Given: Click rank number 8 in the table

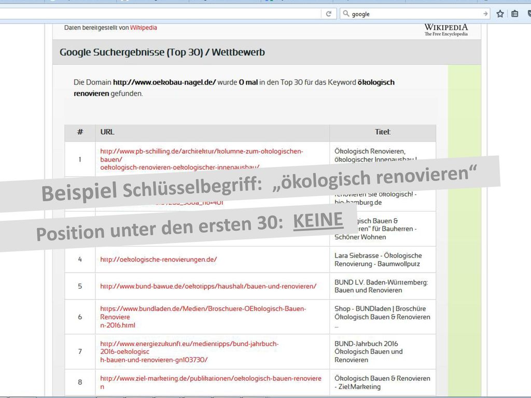Looking at the screenshot, I should pyautogui.click(x=80, y=382).
